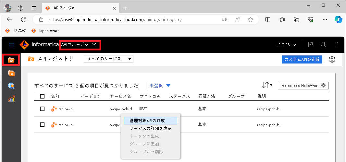Open the browser essentials heart icon
Image resolution: width=346 pixels, height=162 pixels.
[311, 19]
